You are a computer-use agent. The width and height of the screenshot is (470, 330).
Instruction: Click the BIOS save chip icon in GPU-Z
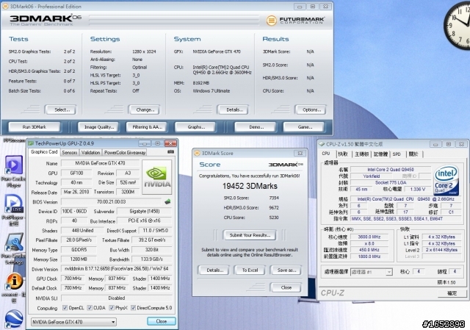(x=167, y=201)
